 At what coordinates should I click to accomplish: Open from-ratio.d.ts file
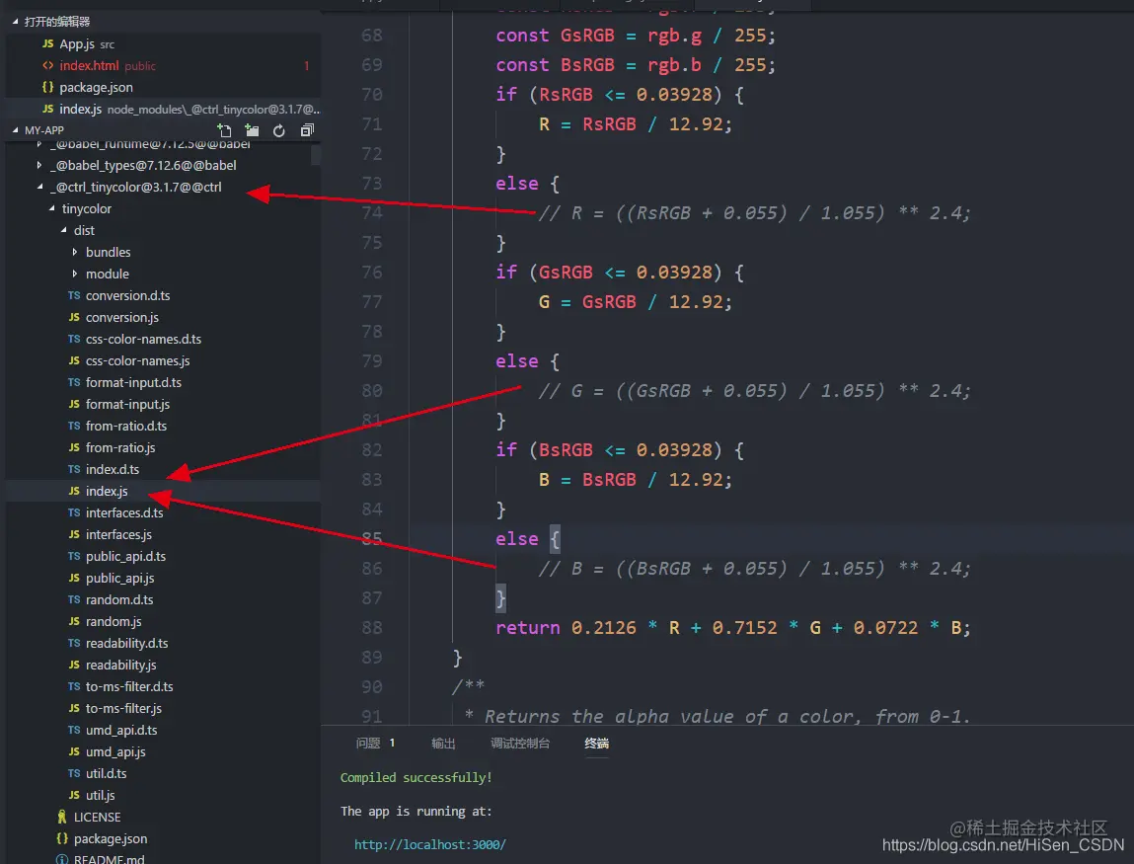click(126, 426)
